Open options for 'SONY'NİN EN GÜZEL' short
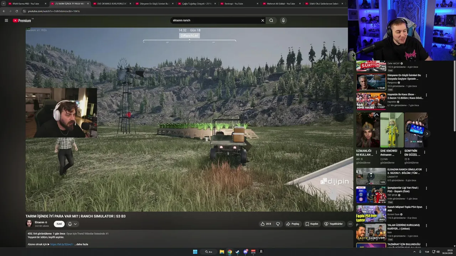Viewport: 456px width, 256px height. pyautogui.click(x=424, y=153)
